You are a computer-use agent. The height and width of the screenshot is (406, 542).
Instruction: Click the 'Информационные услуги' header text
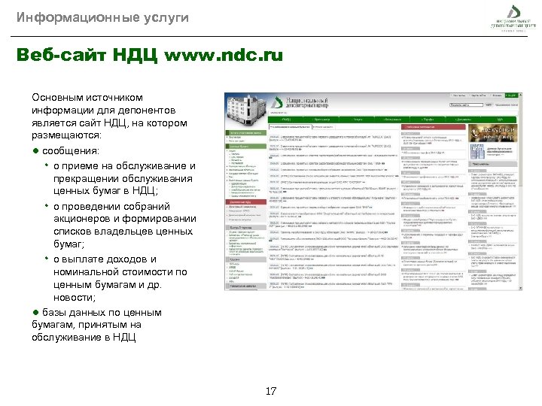102,17
